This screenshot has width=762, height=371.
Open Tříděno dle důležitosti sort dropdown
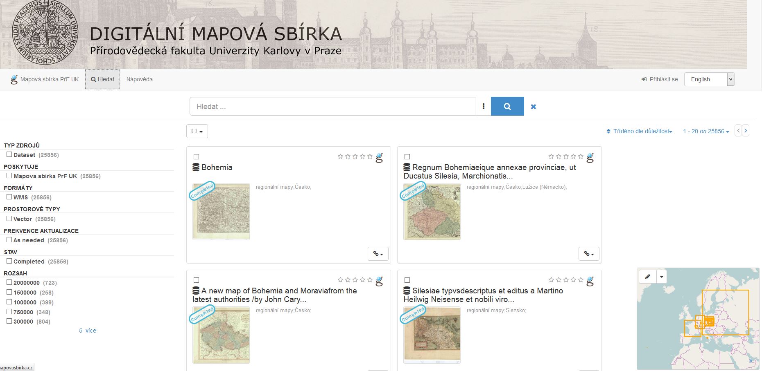pos(639,131)
